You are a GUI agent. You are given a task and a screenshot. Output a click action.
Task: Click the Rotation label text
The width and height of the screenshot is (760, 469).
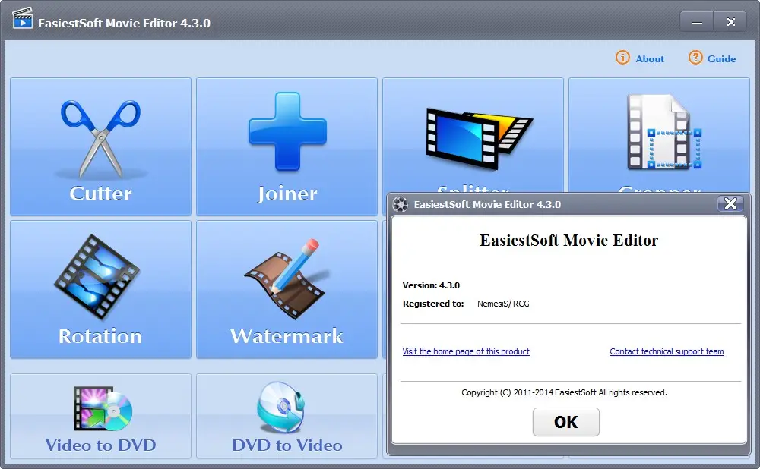[x=100, y=336]
